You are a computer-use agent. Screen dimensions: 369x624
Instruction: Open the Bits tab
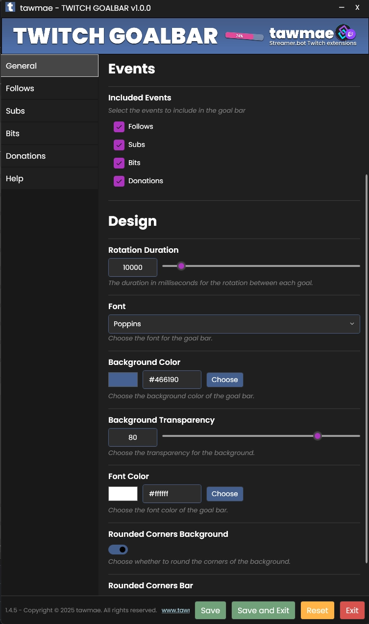[49, 133]
